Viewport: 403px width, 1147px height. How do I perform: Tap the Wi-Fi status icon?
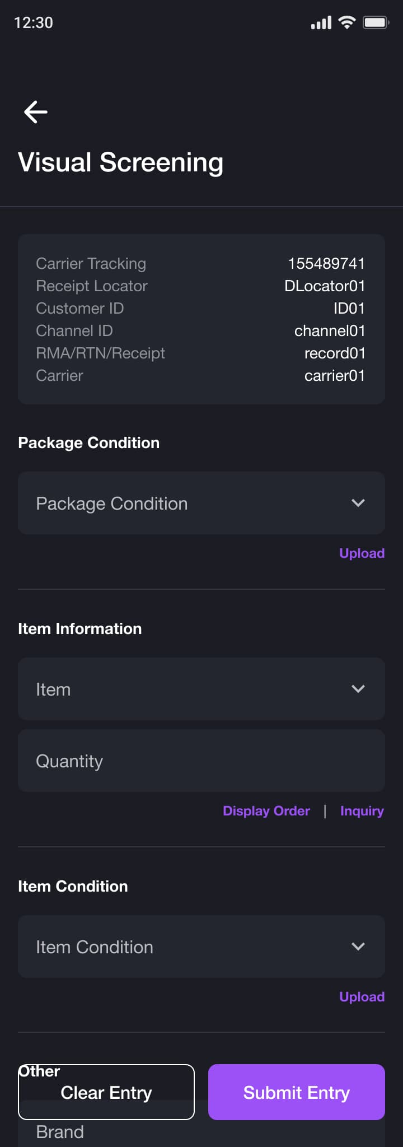click(347, 22)
